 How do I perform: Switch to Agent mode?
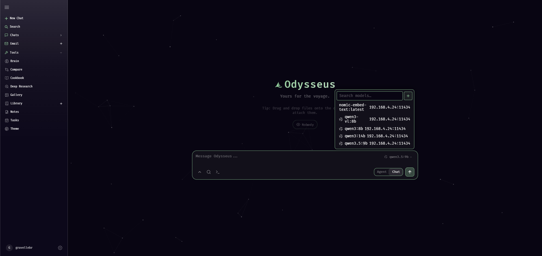(x=382, y=172)
